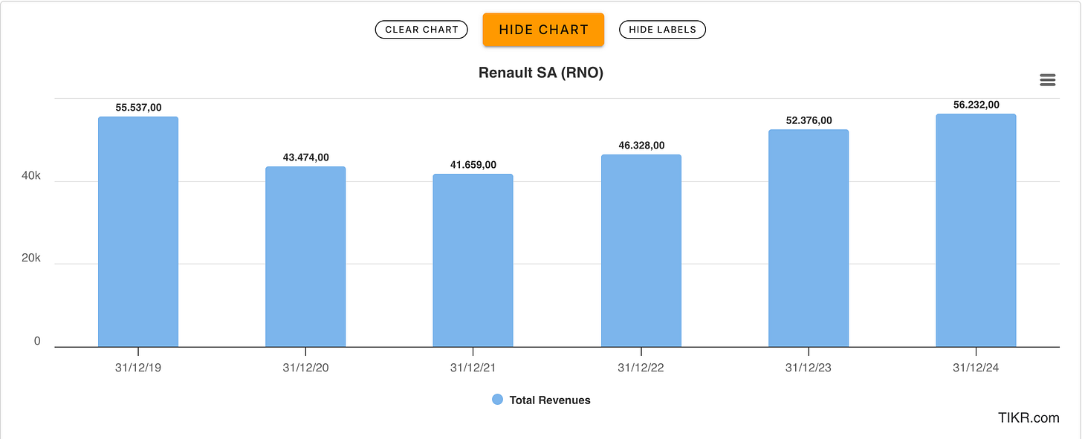1082x439 pixels.
Task: Click the 55.537,00 data label
Action: click(138, 108)
